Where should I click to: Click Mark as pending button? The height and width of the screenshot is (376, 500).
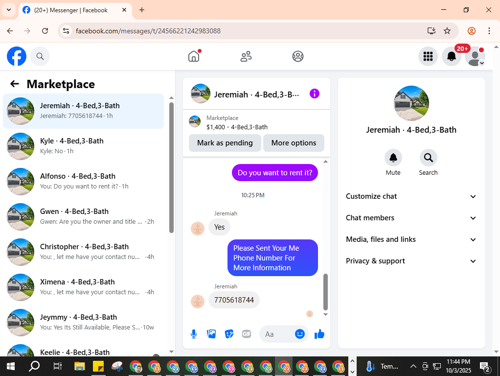[x=225, y=143]
